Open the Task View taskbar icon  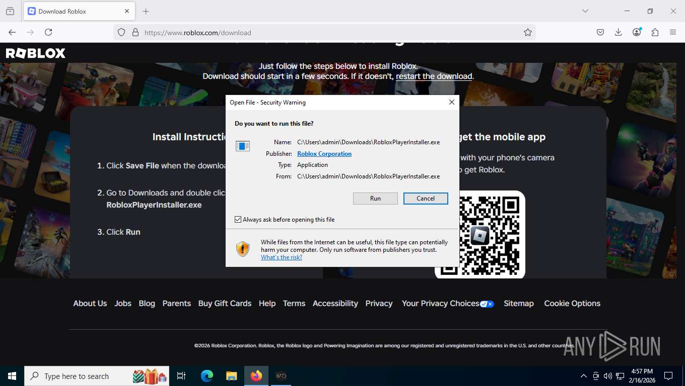[181, 376]
